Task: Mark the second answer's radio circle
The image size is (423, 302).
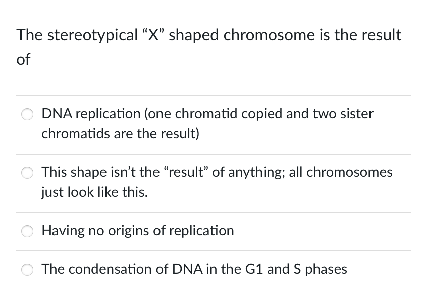Action: (x=27, y=173)
